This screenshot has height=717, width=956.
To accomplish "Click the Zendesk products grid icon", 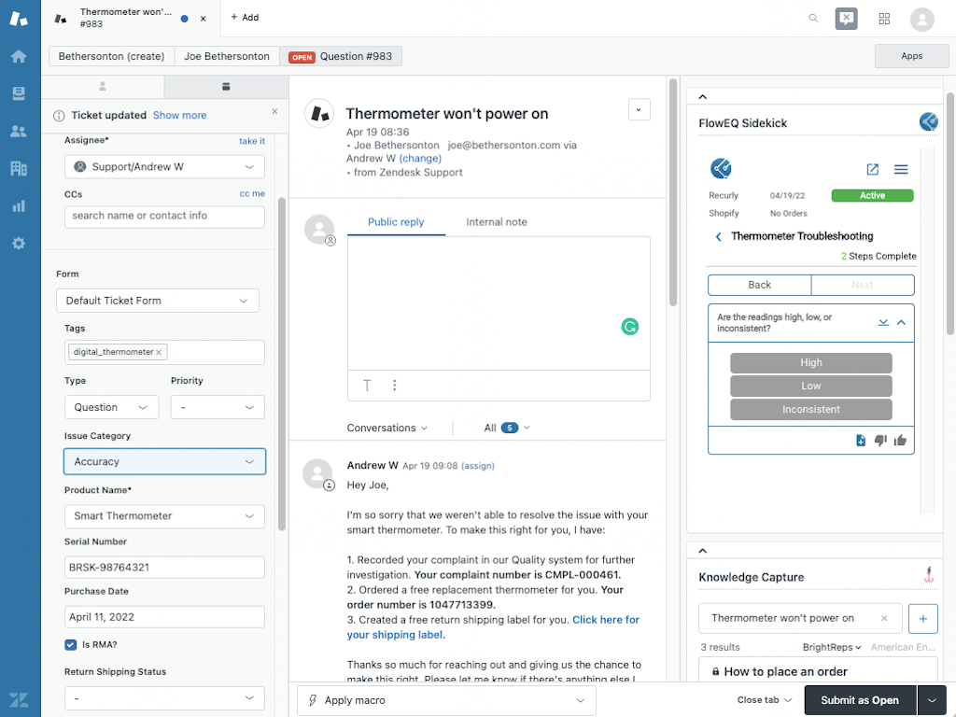I will pos(884,19).
